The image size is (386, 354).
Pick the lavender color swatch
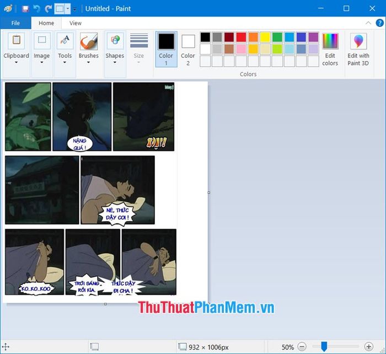click(313, 49)
